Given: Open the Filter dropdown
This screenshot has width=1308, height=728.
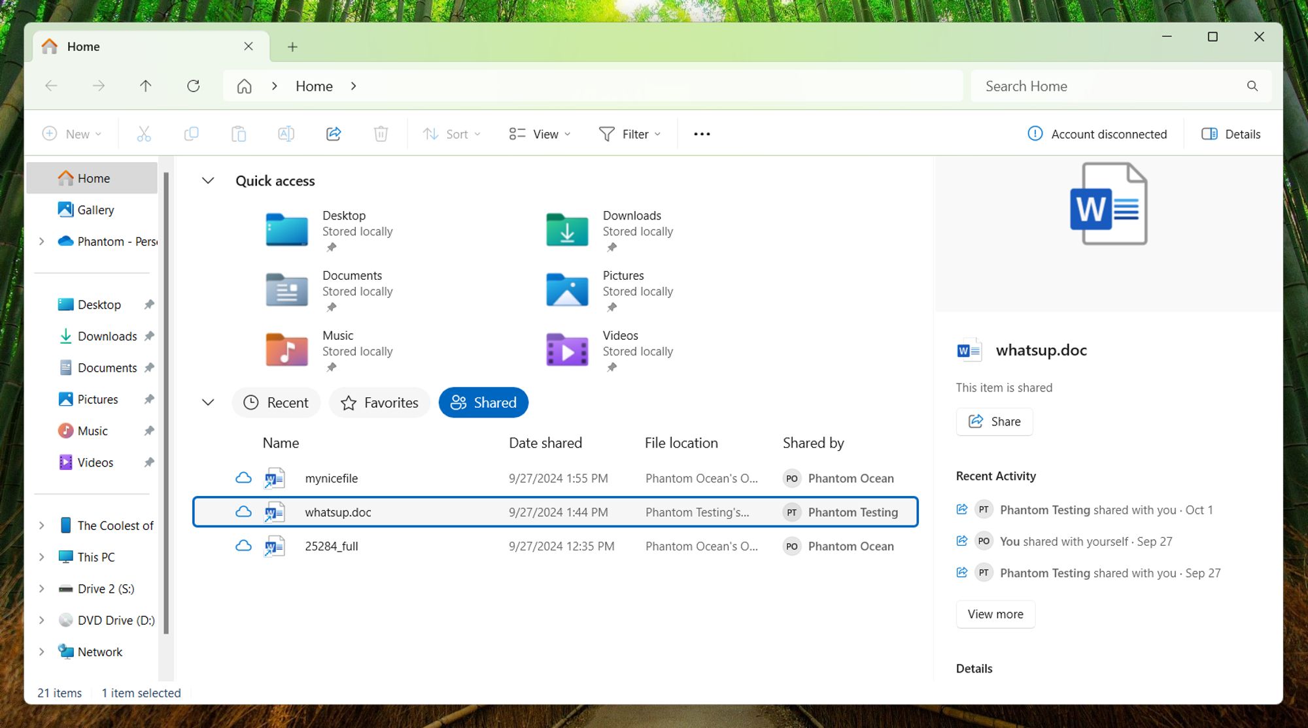Looking at the screenshot, I should tap(630, 134).
